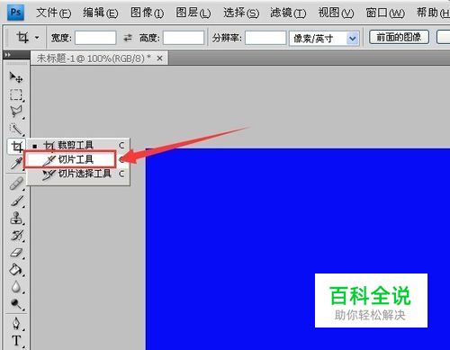Select the Eyedropper tool
The height and width of the screenshot is (350, 450).
[x=15, y=163]
